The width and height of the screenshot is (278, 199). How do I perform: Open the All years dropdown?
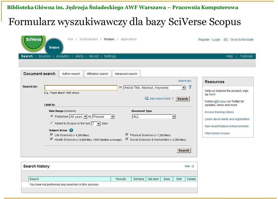(78, 116)
